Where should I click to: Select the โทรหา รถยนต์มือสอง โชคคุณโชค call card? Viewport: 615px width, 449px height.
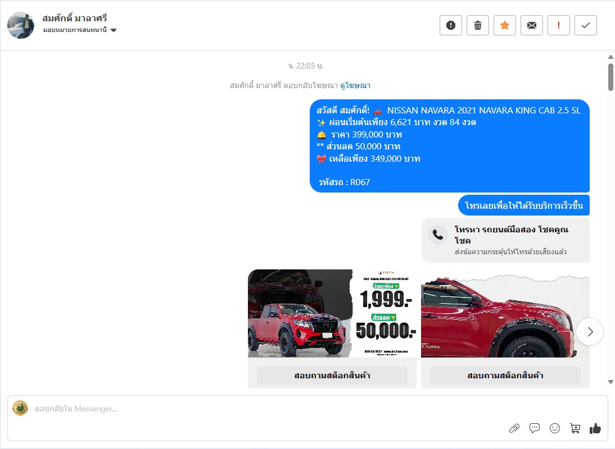pyautogui.click(x=505, y=240)
